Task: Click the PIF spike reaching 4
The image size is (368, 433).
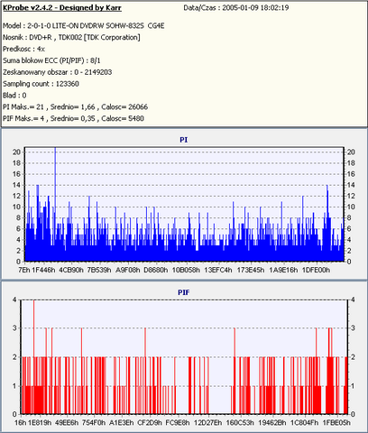Action: coord(33,356)
